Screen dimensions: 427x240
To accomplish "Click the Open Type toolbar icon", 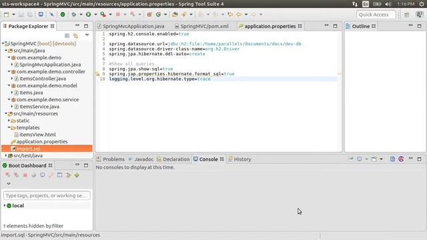I will (x=175, y=15).
